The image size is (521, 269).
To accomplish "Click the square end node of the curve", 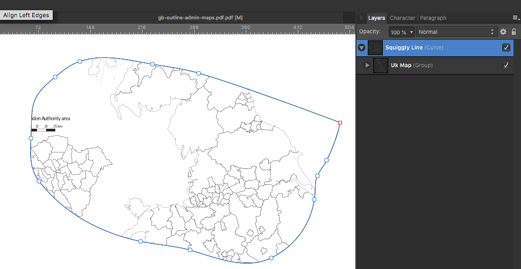I will click(340, 122).
